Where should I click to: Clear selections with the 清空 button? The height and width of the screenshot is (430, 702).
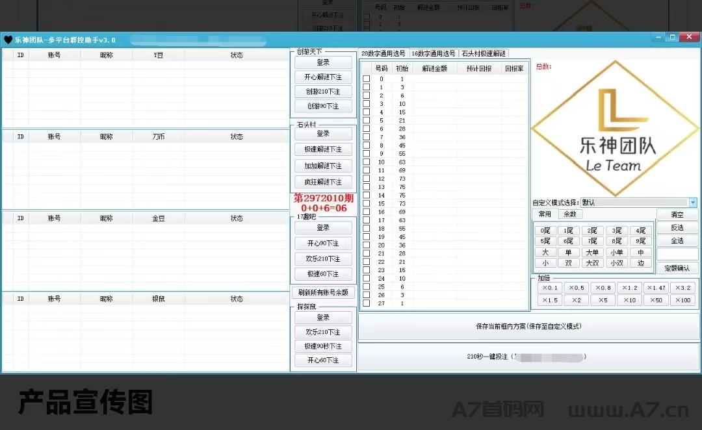tap(677, 215)
